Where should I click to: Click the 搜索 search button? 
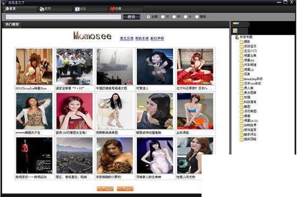point(132,17)
